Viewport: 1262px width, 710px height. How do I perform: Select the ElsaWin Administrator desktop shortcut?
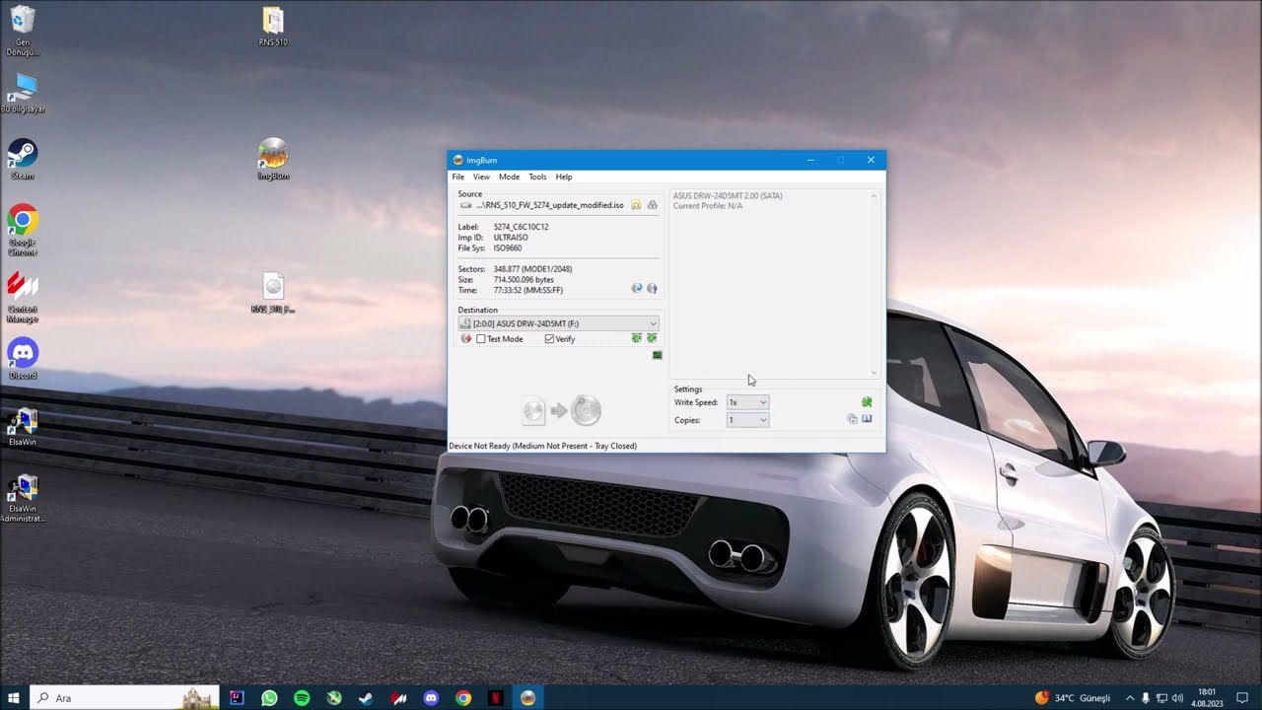pos(22,499)
